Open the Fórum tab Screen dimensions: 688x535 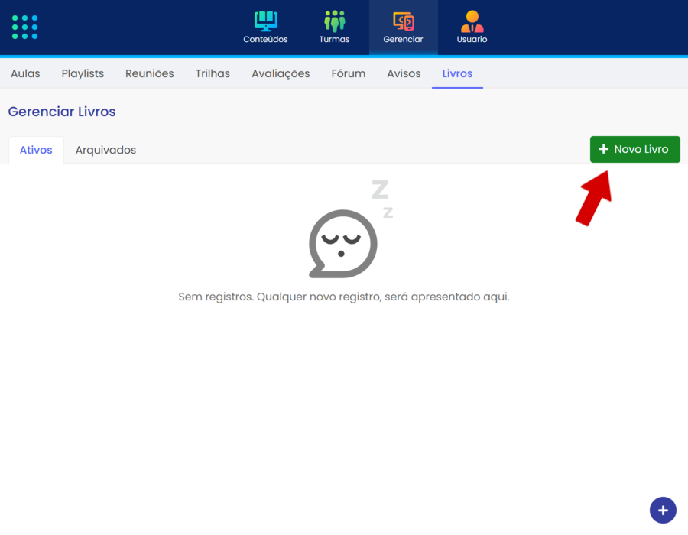point(349,73)
